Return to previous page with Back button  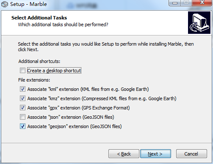(124, 154)
